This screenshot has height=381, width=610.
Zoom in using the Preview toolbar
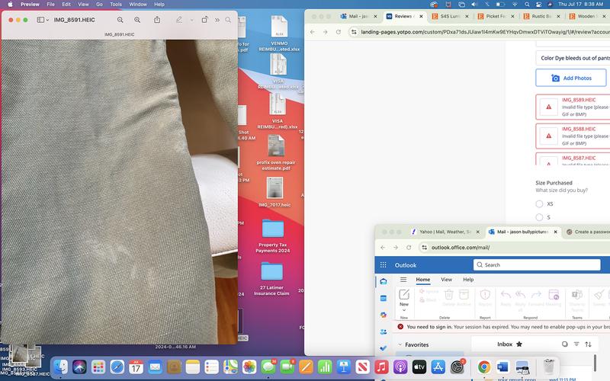[137, 20]
